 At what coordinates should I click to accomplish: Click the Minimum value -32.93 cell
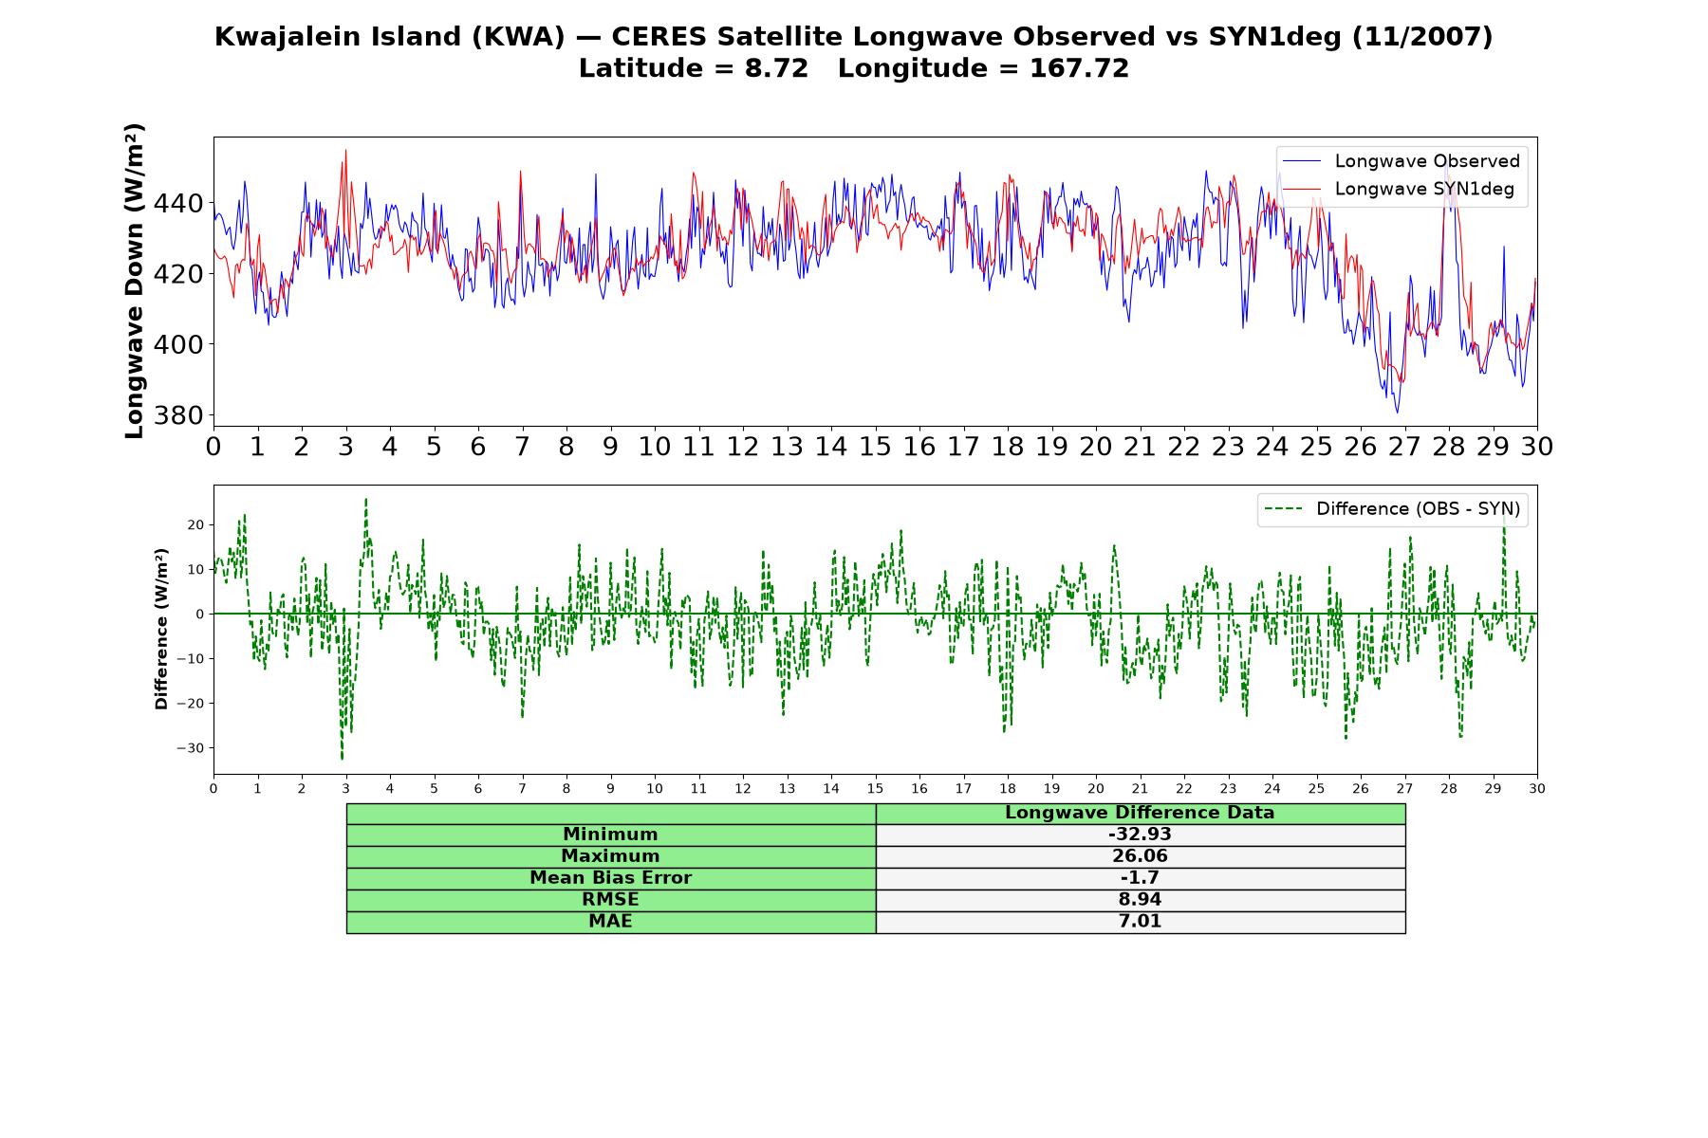(1141, 835)
